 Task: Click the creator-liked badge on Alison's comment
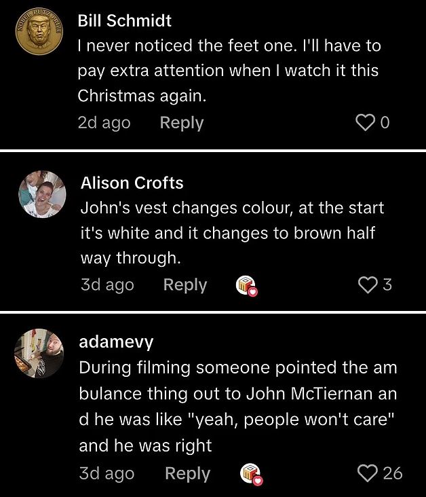246,286
